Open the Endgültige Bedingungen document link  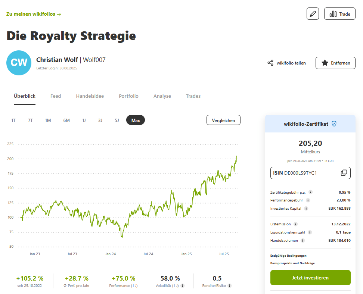[x=288, y=256]
